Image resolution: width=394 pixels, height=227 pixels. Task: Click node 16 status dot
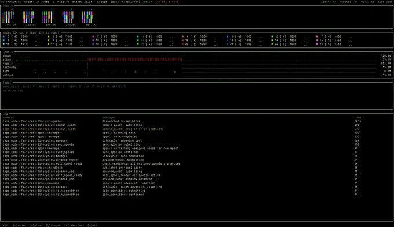tap(4, 44)
